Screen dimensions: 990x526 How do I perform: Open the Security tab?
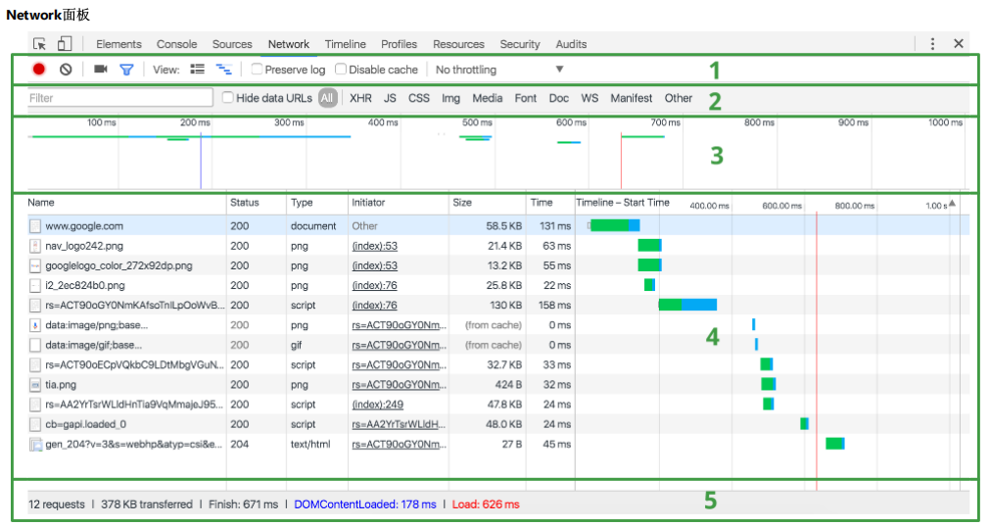tap(520, 44)
